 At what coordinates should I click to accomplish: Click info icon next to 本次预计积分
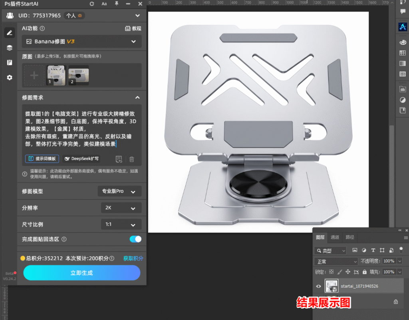pos(112,258)
